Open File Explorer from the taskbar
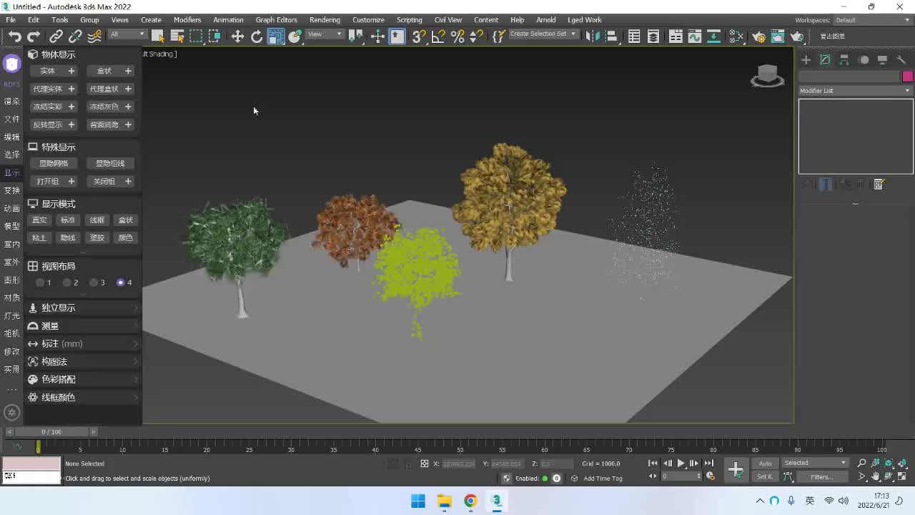 (x=444, y=501)
